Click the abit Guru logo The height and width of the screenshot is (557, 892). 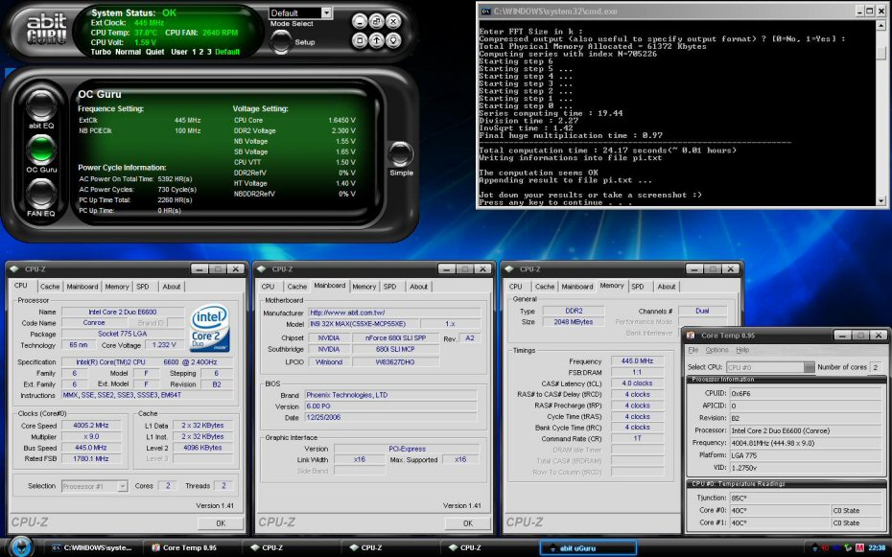pos(47,30)
